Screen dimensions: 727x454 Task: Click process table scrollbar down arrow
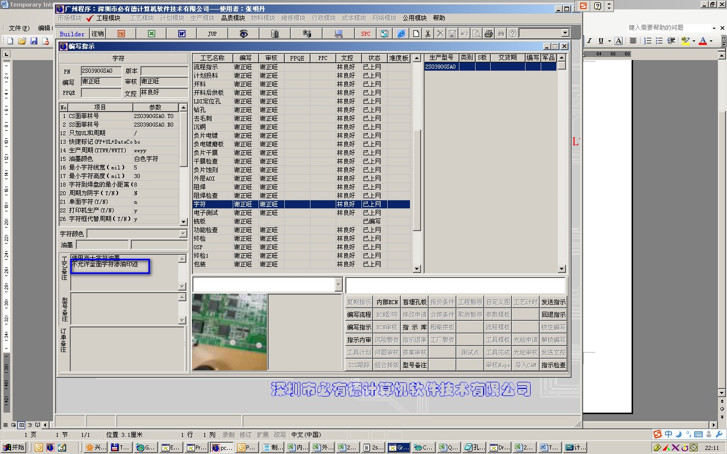click(x=417, y=269)
